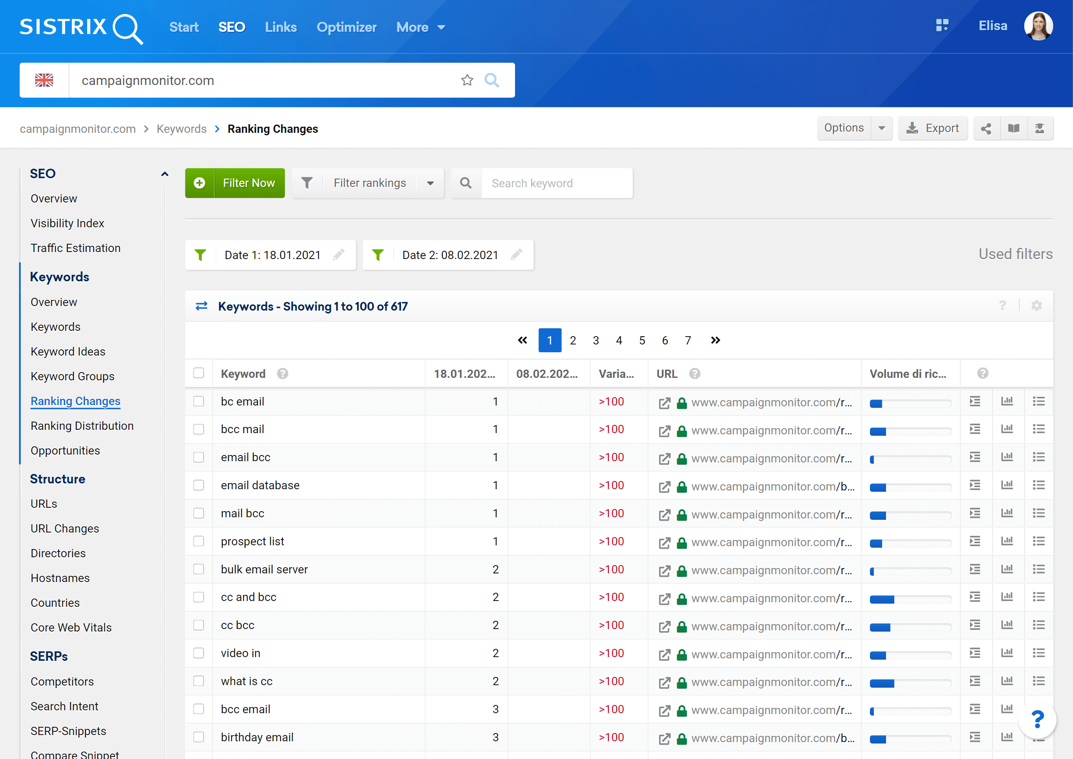Open external link icon for bc email
This screenshot has height=759, width=1073.
click(664, 403)
